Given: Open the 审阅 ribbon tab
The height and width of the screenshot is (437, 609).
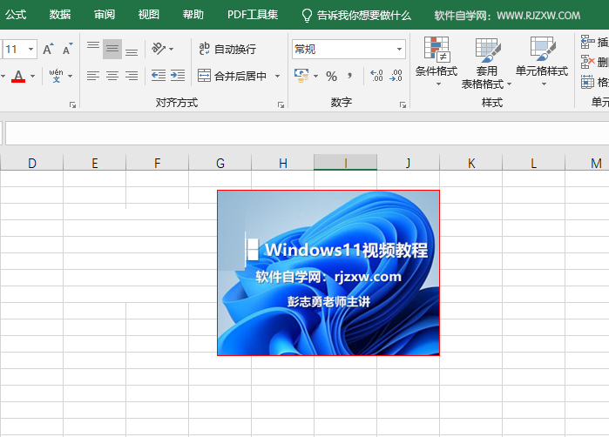Looking at the screenshot, I should (x=105, y=15).
